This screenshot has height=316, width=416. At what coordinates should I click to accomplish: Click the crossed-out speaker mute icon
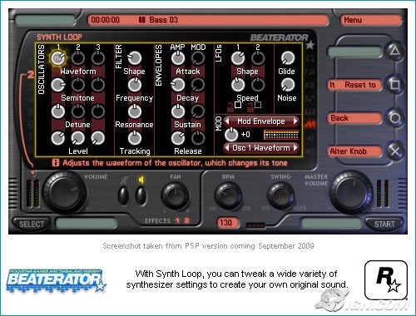point(124,180)
